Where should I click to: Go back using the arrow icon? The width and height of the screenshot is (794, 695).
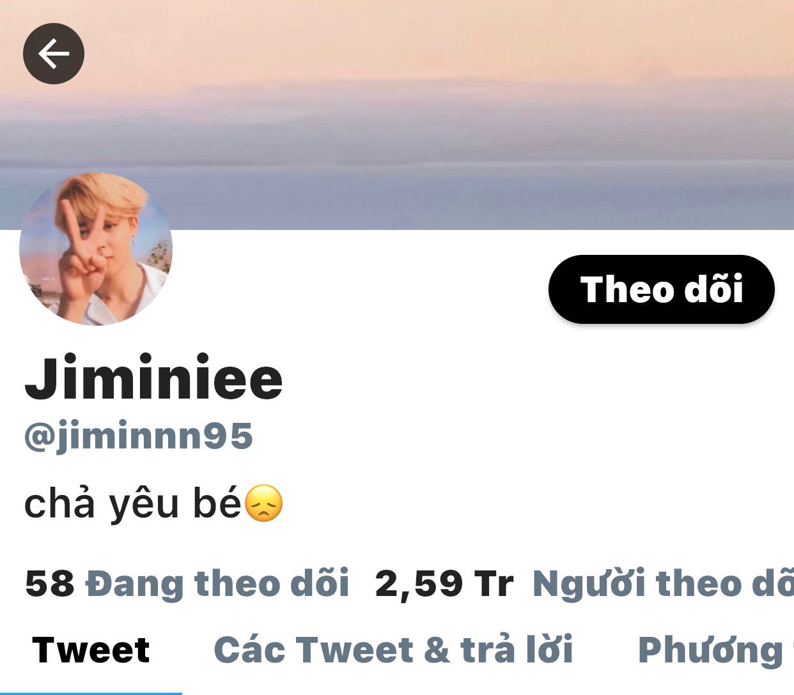click(54, 54)
